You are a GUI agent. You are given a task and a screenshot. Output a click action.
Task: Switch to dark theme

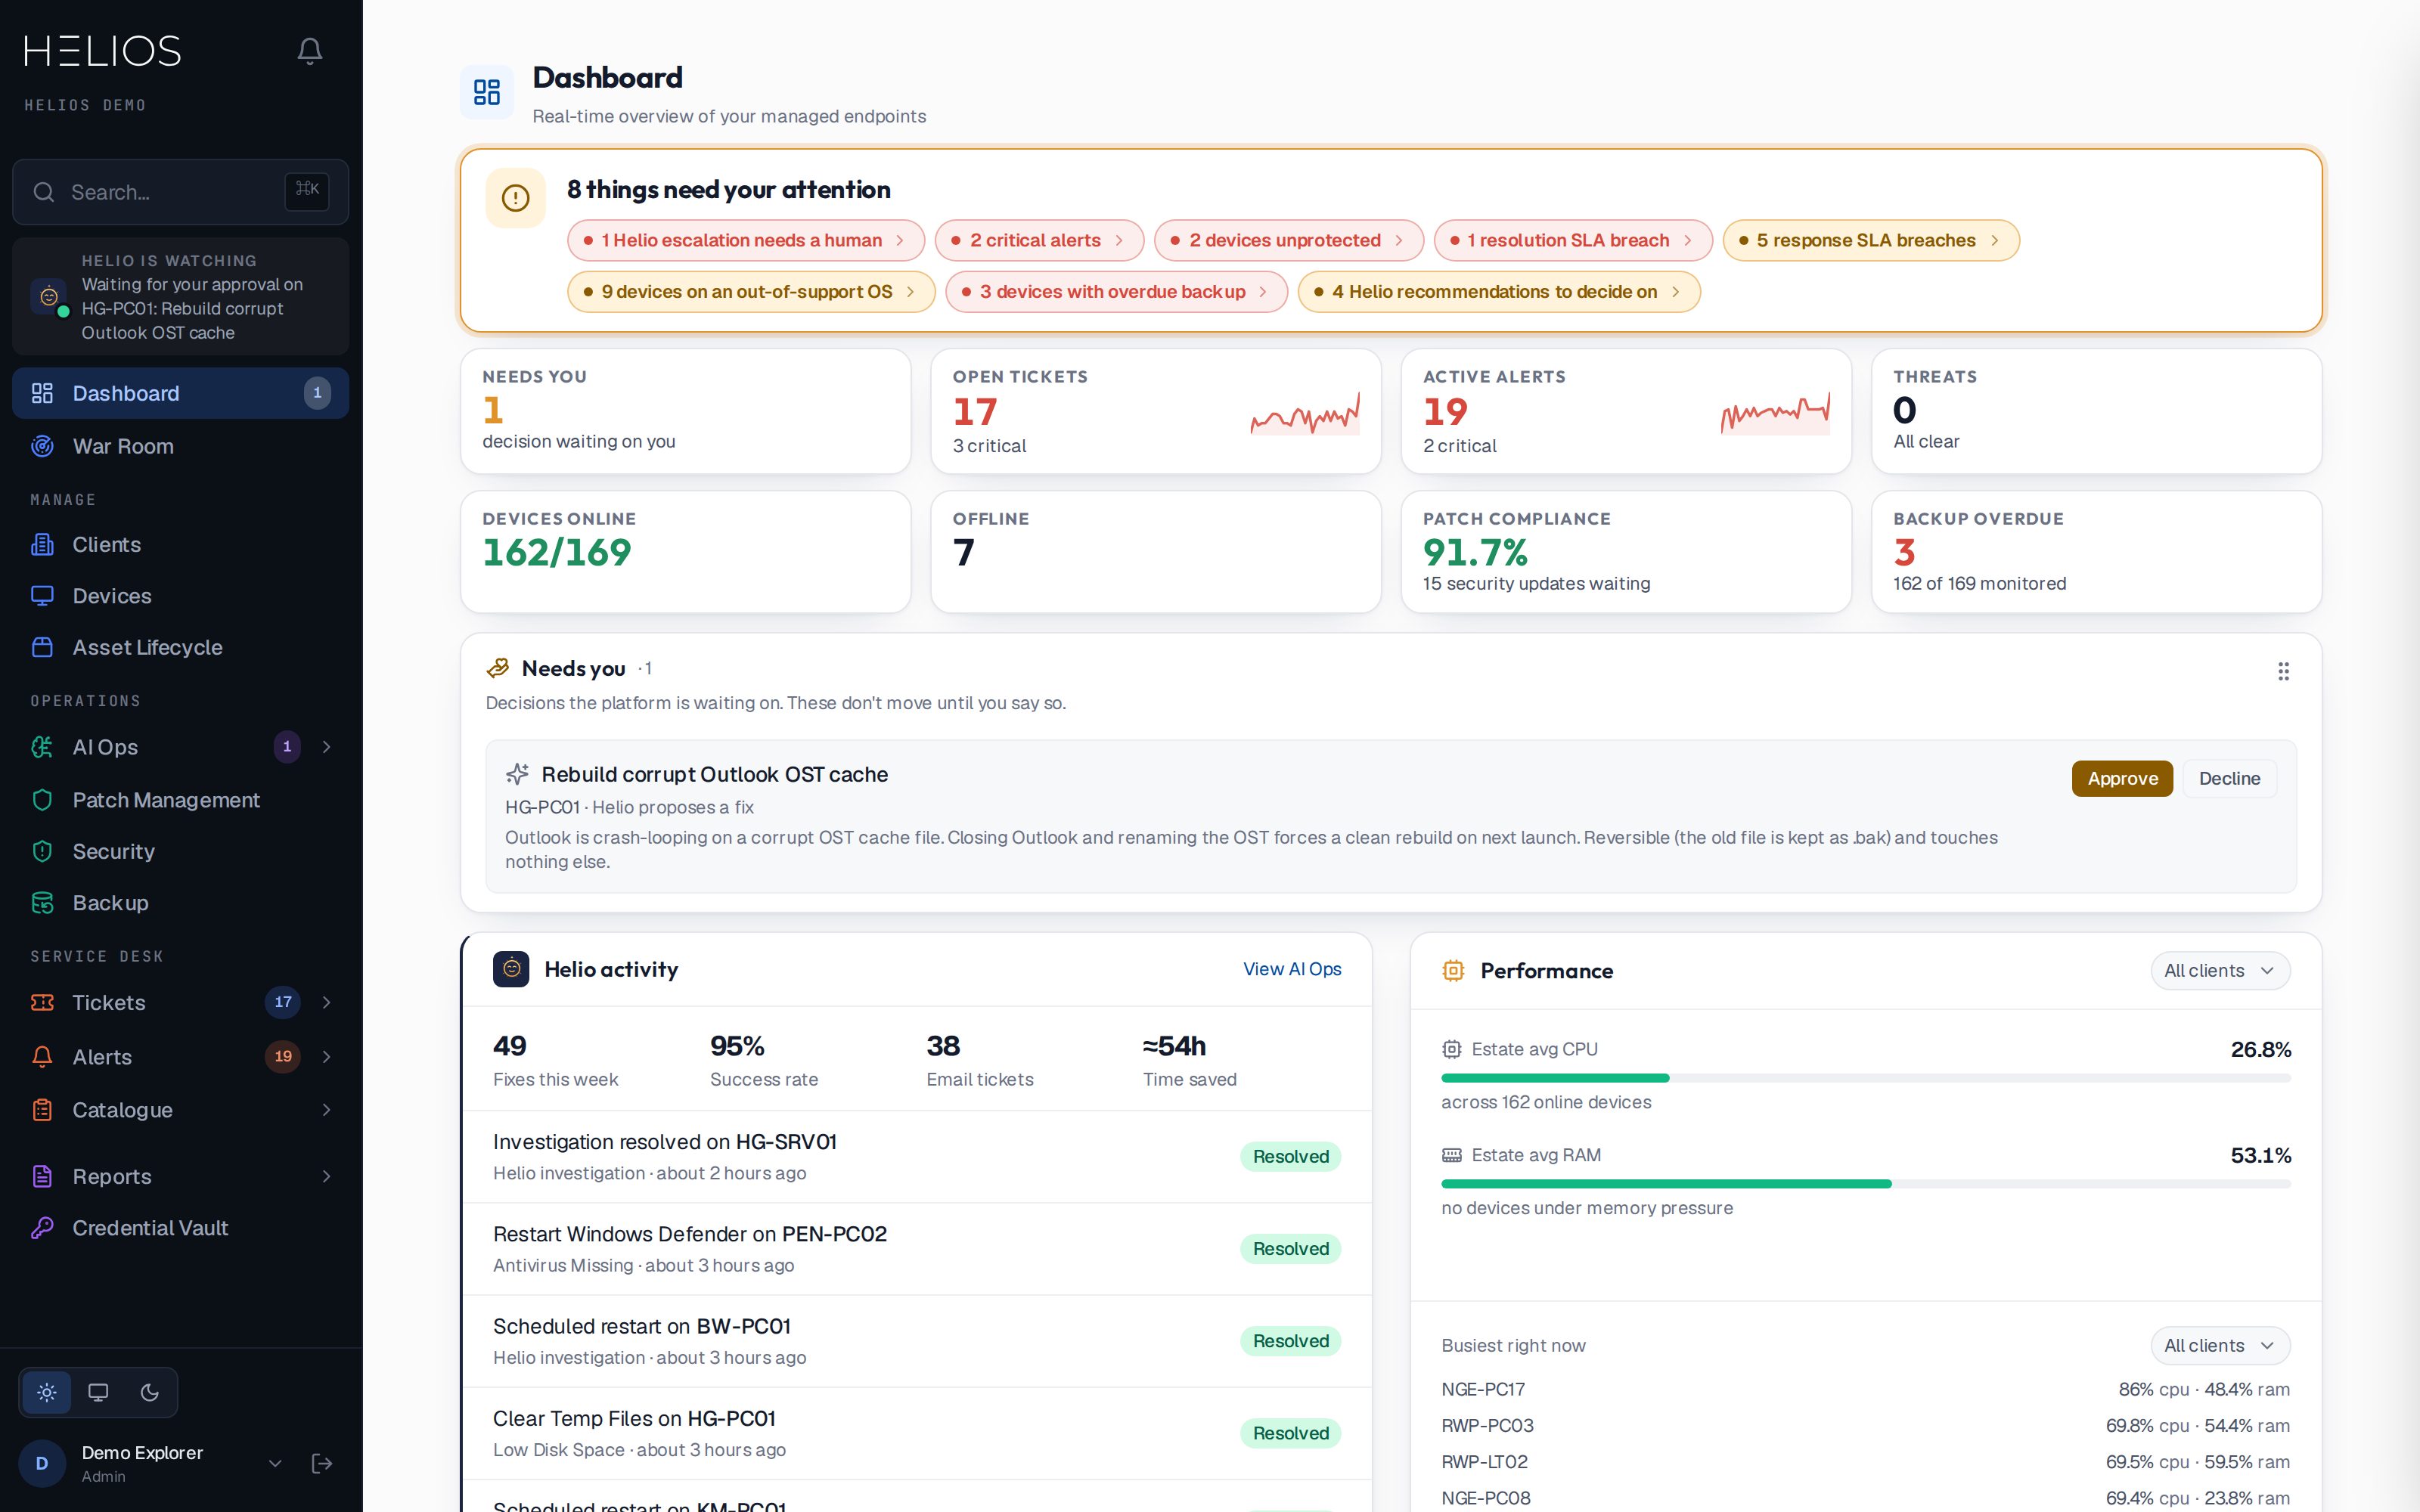click(x=150, y=1392)
